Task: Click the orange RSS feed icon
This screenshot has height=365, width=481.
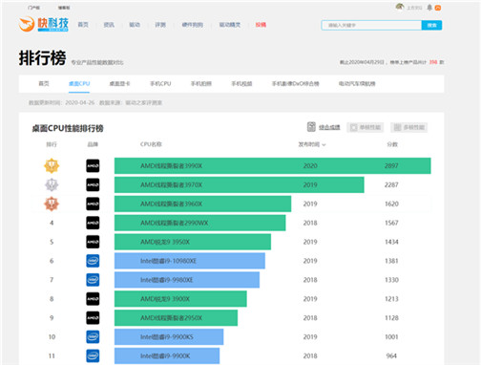Action: pyautogui.click(x=438, y=8)
